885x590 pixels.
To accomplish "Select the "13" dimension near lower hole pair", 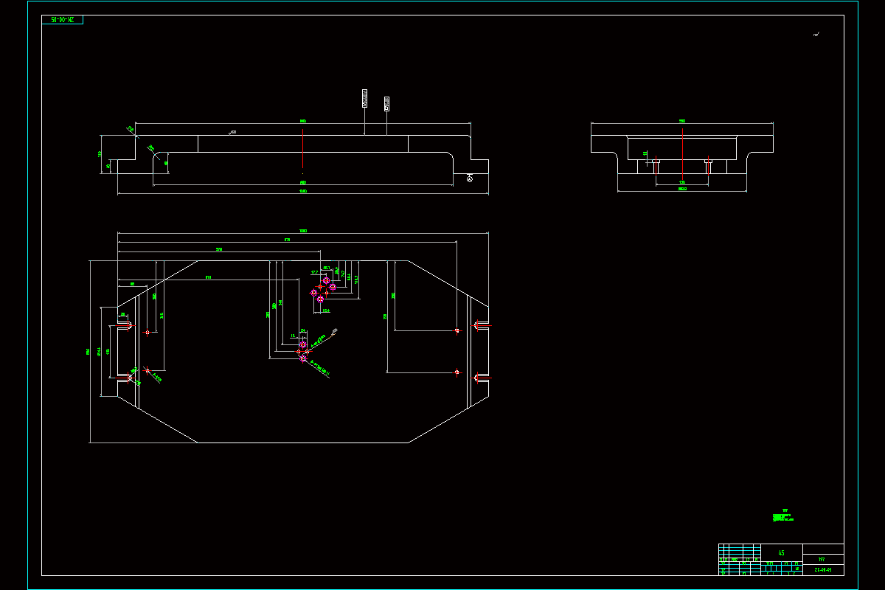I will coord(293,336).
